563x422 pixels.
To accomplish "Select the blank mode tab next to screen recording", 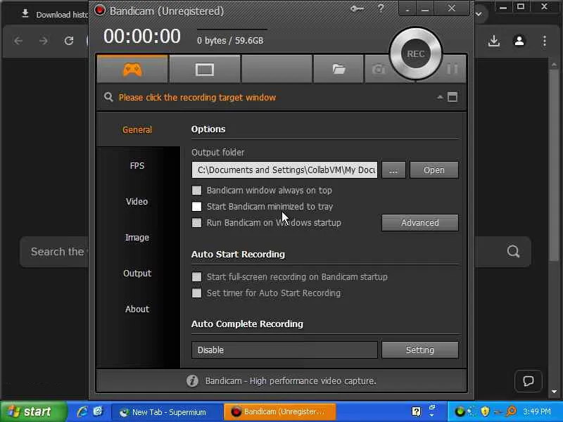I will coord(277,69).
